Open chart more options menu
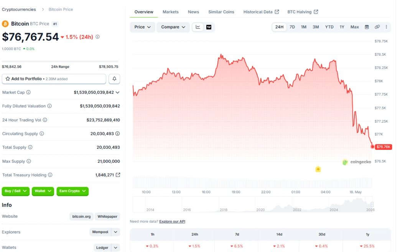397x252 pixels. pos(386,27)
